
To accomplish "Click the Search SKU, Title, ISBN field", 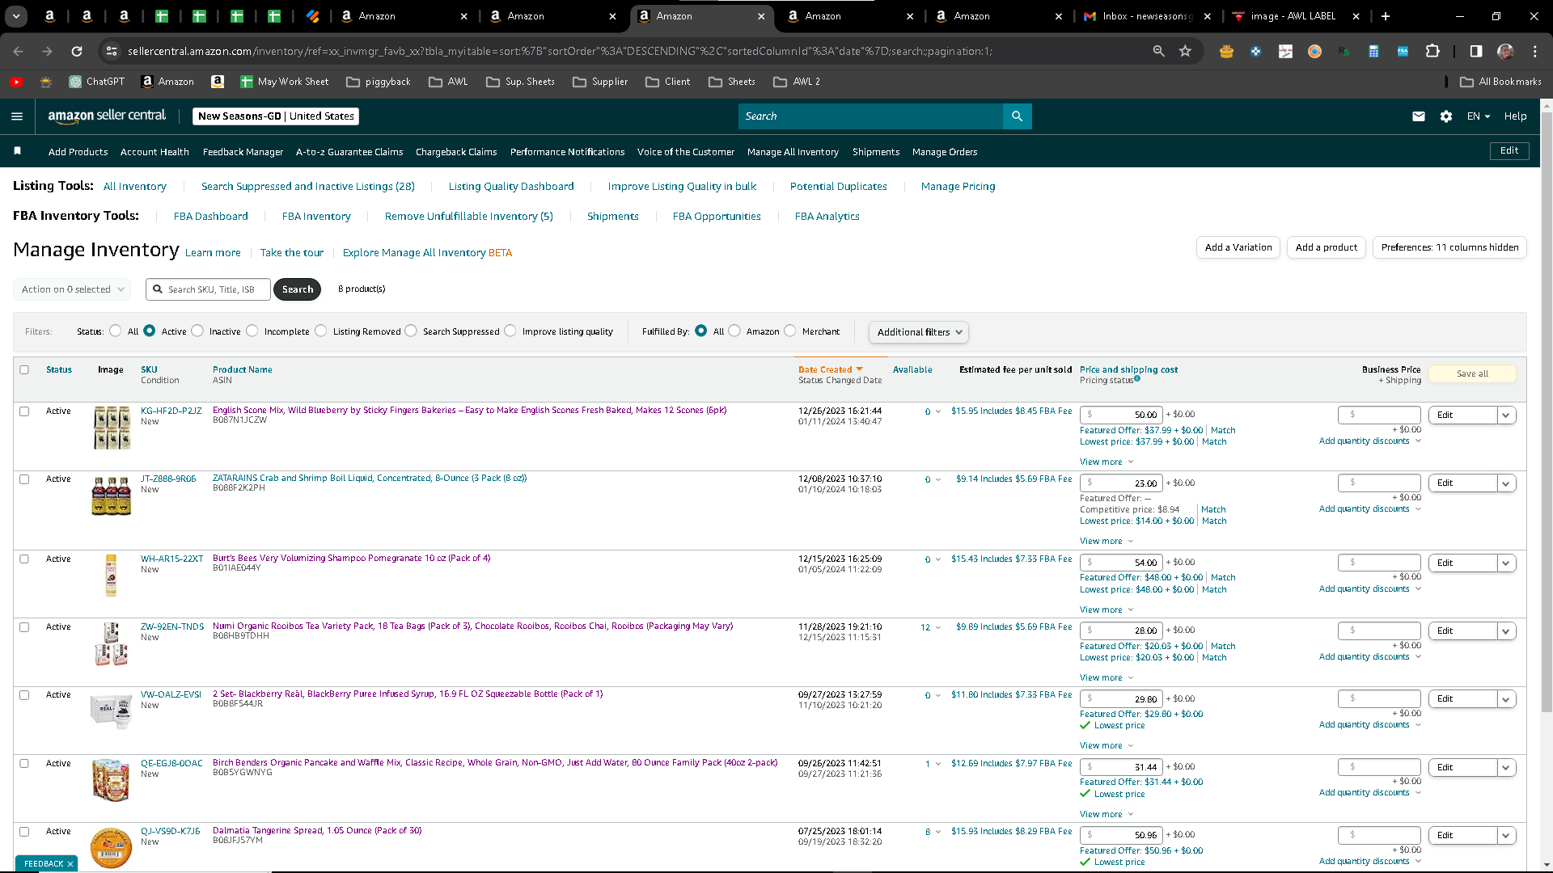I will coord(209,289).
